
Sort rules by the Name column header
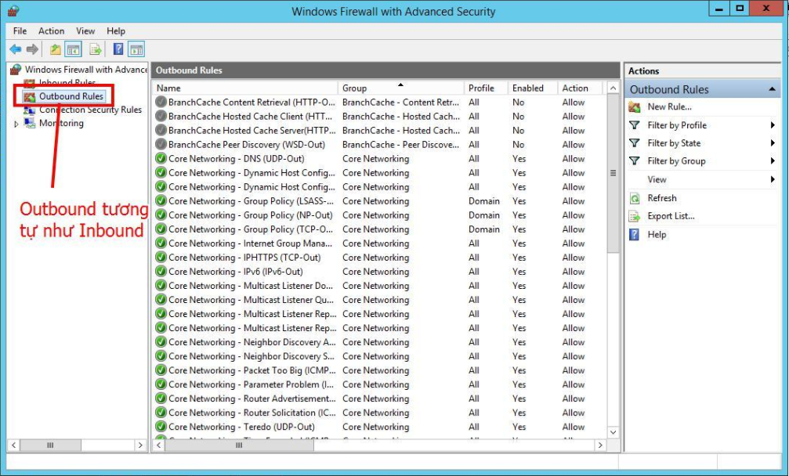click(245, 88)
